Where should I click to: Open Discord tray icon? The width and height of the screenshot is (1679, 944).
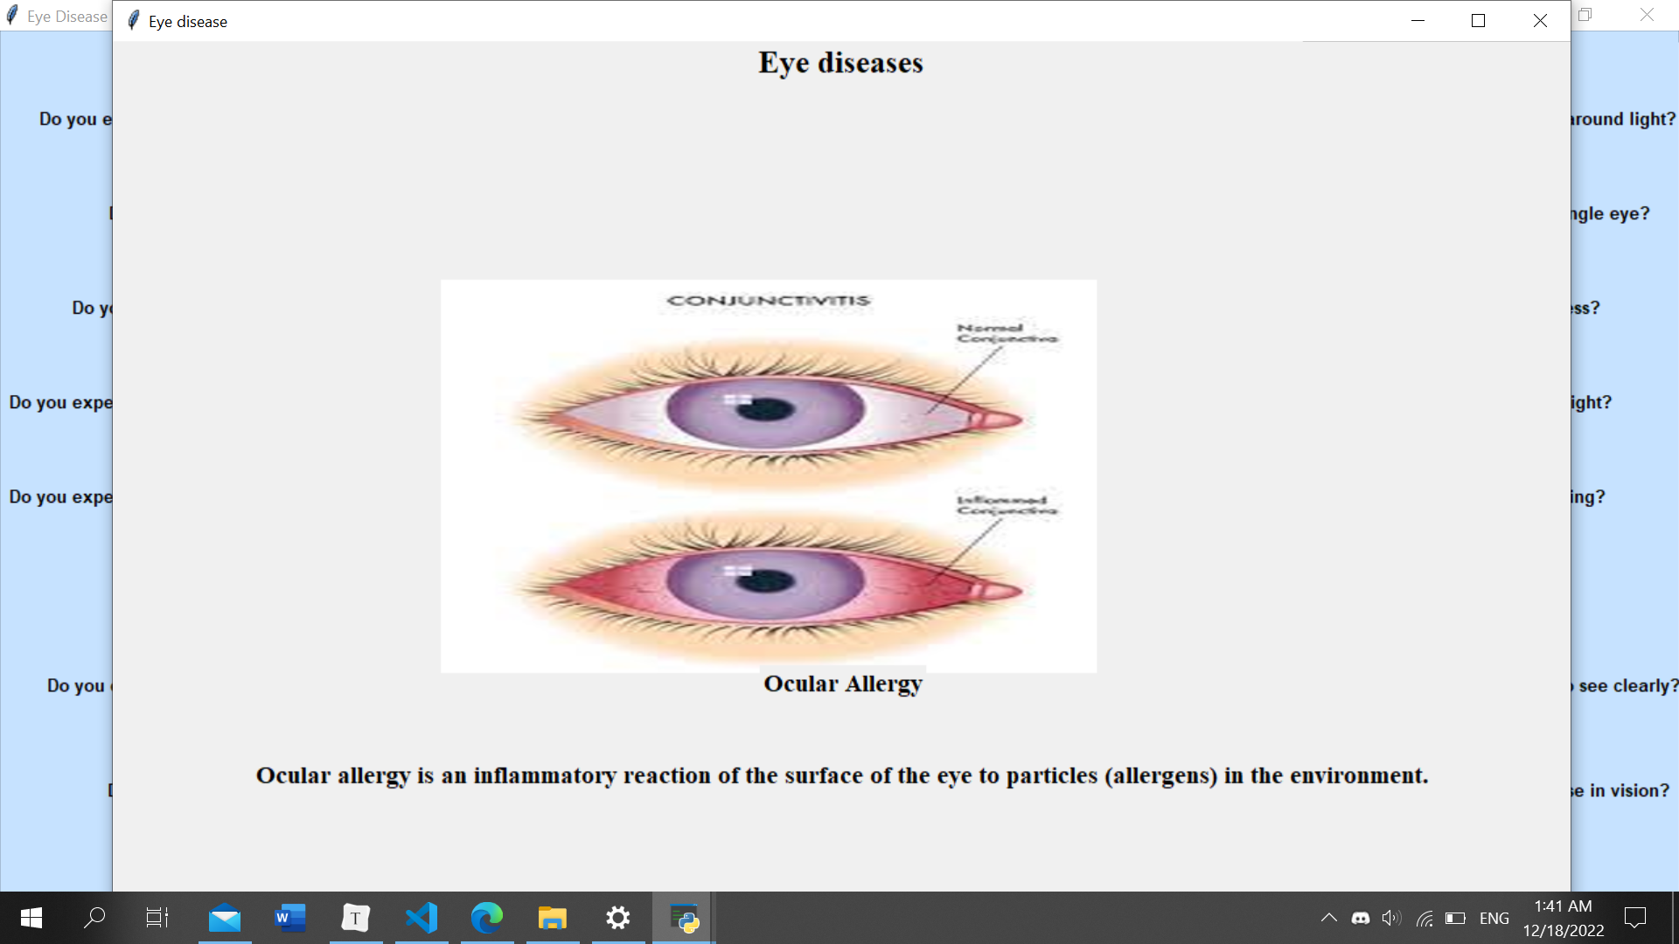[x=1361, y=918]
